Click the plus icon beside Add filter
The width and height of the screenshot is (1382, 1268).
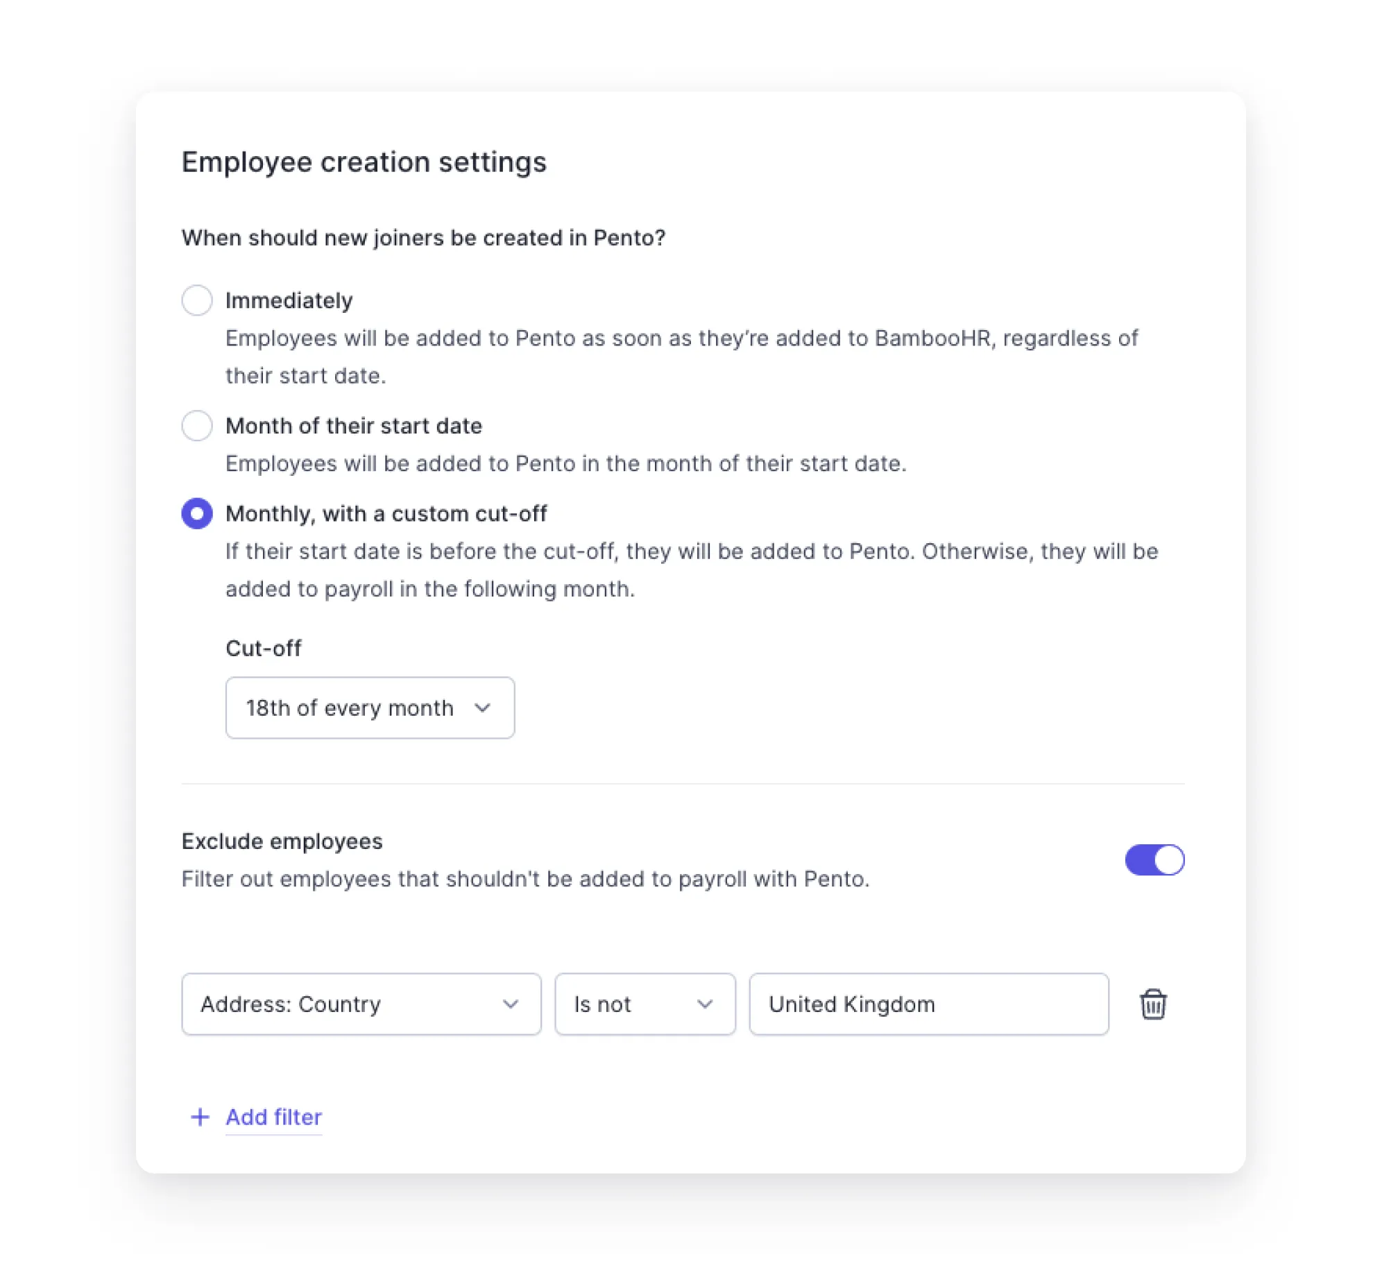[200, 1117]
